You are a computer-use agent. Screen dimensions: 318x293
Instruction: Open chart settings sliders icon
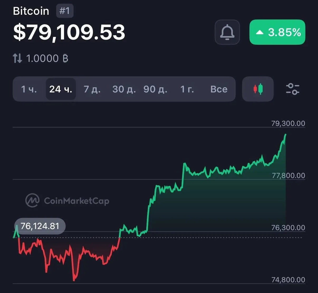tap(292, 89)
